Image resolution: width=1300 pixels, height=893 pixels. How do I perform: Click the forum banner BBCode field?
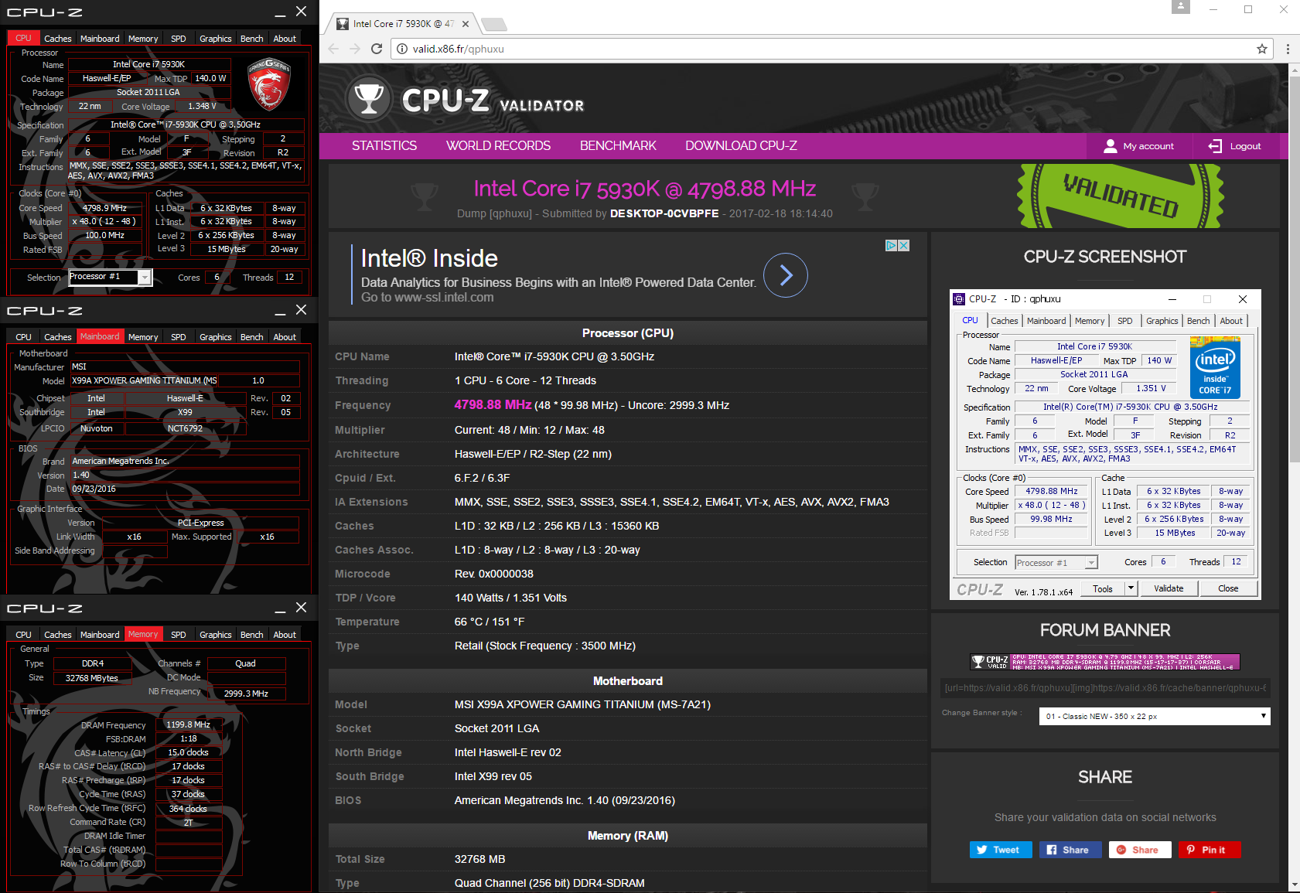pos(1105,688)
